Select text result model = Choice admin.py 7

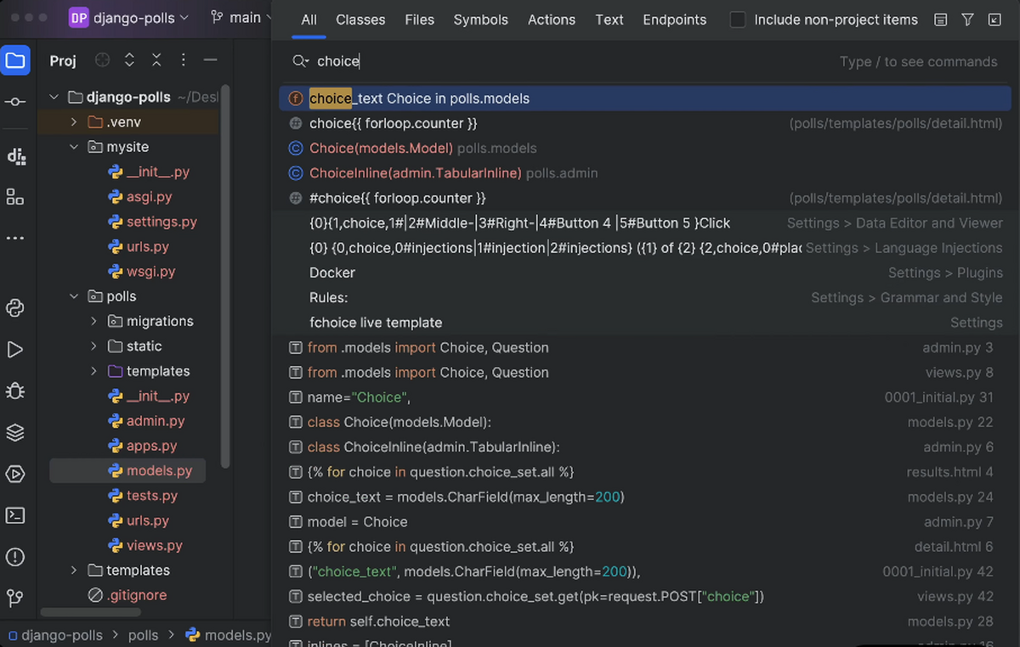(x=645, y=521)
